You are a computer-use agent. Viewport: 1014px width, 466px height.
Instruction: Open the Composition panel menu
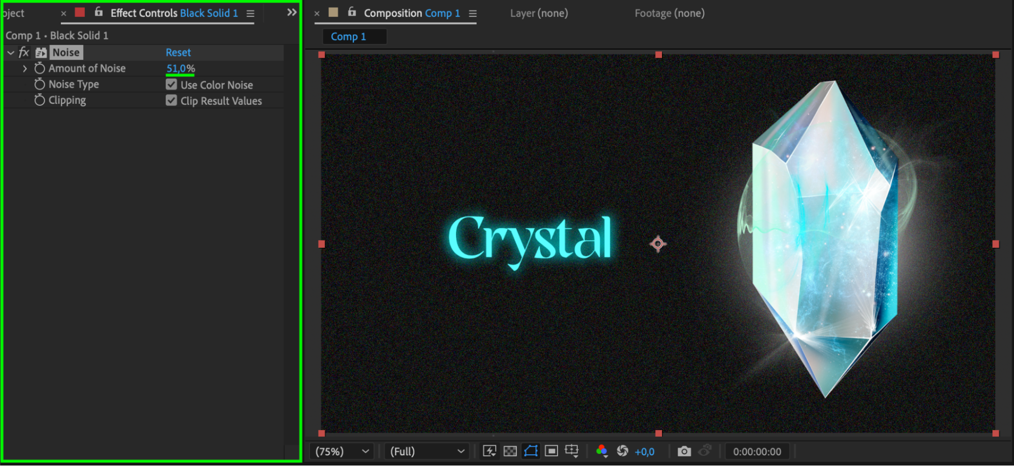[473, 14]
